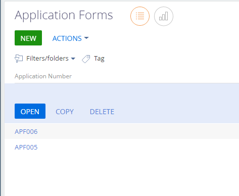Open the Filters/folders dropdown label
Image resolution: width=239 pixels, height=196 pixels.
pyautogui.click(x=47, y=59)
